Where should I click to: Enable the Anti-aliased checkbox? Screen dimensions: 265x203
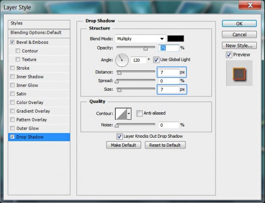click(x=139, y=113)
